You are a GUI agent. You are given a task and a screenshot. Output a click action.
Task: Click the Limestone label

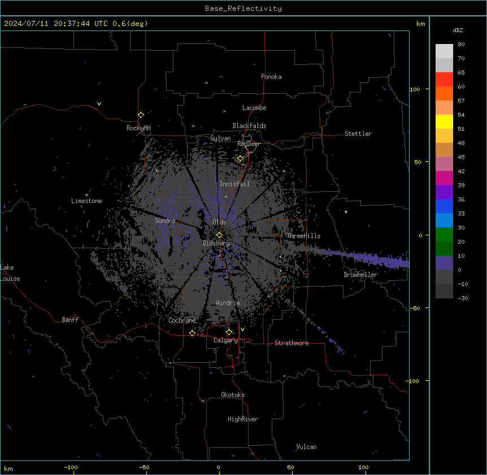tap(86, 201)
